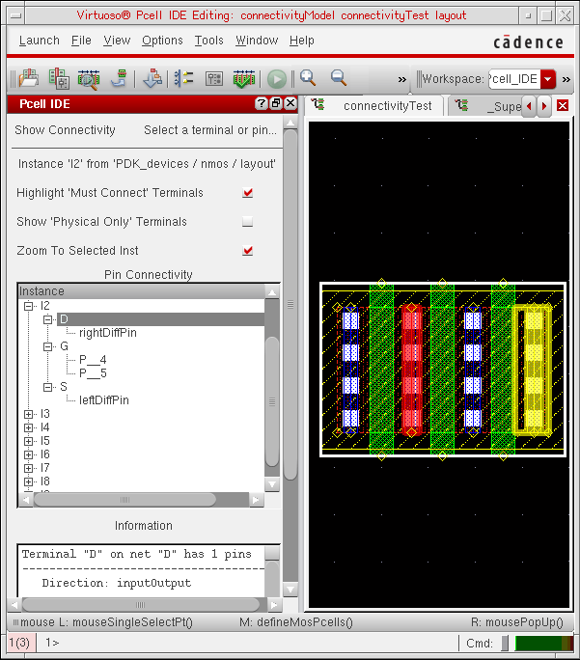Image resolution: width=580 pixels, height=660 pixels.
Task: Click the 1(3) status counter
Action: click(x=19, y=643)
